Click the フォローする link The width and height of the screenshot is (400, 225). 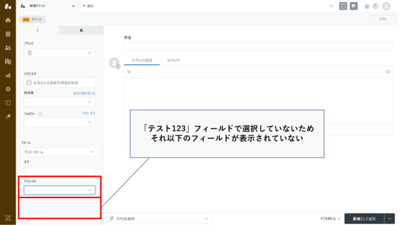coord(88,113)
